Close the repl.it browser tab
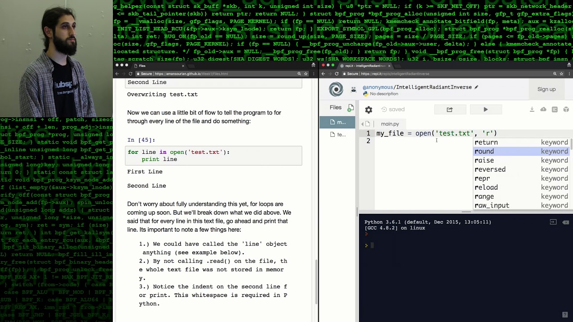The image size is (573, 322). (x=389, y=66)
